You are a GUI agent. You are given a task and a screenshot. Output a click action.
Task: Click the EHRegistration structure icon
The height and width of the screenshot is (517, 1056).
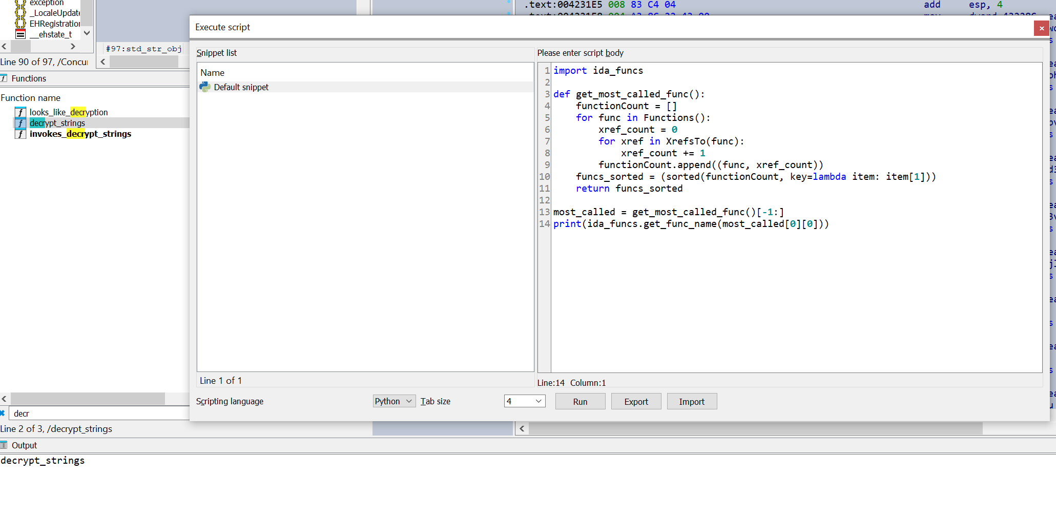point(20,24)
